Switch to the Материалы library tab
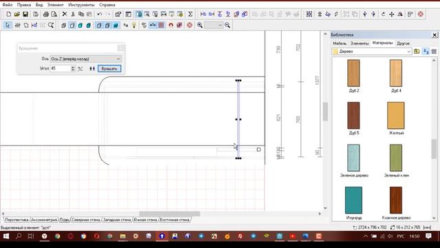Screen dimensions: 440x248 (382, 43)
